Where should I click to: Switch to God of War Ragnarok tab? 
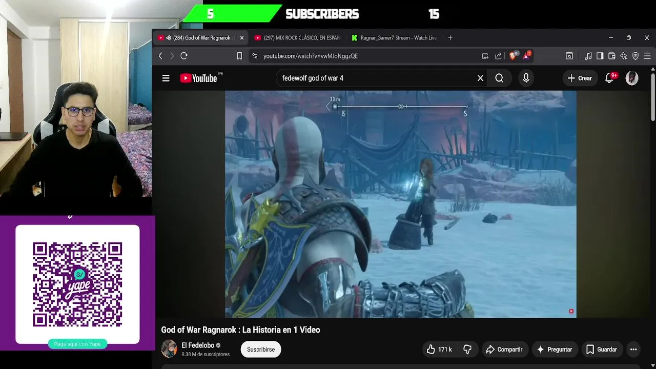click(200, 38)
